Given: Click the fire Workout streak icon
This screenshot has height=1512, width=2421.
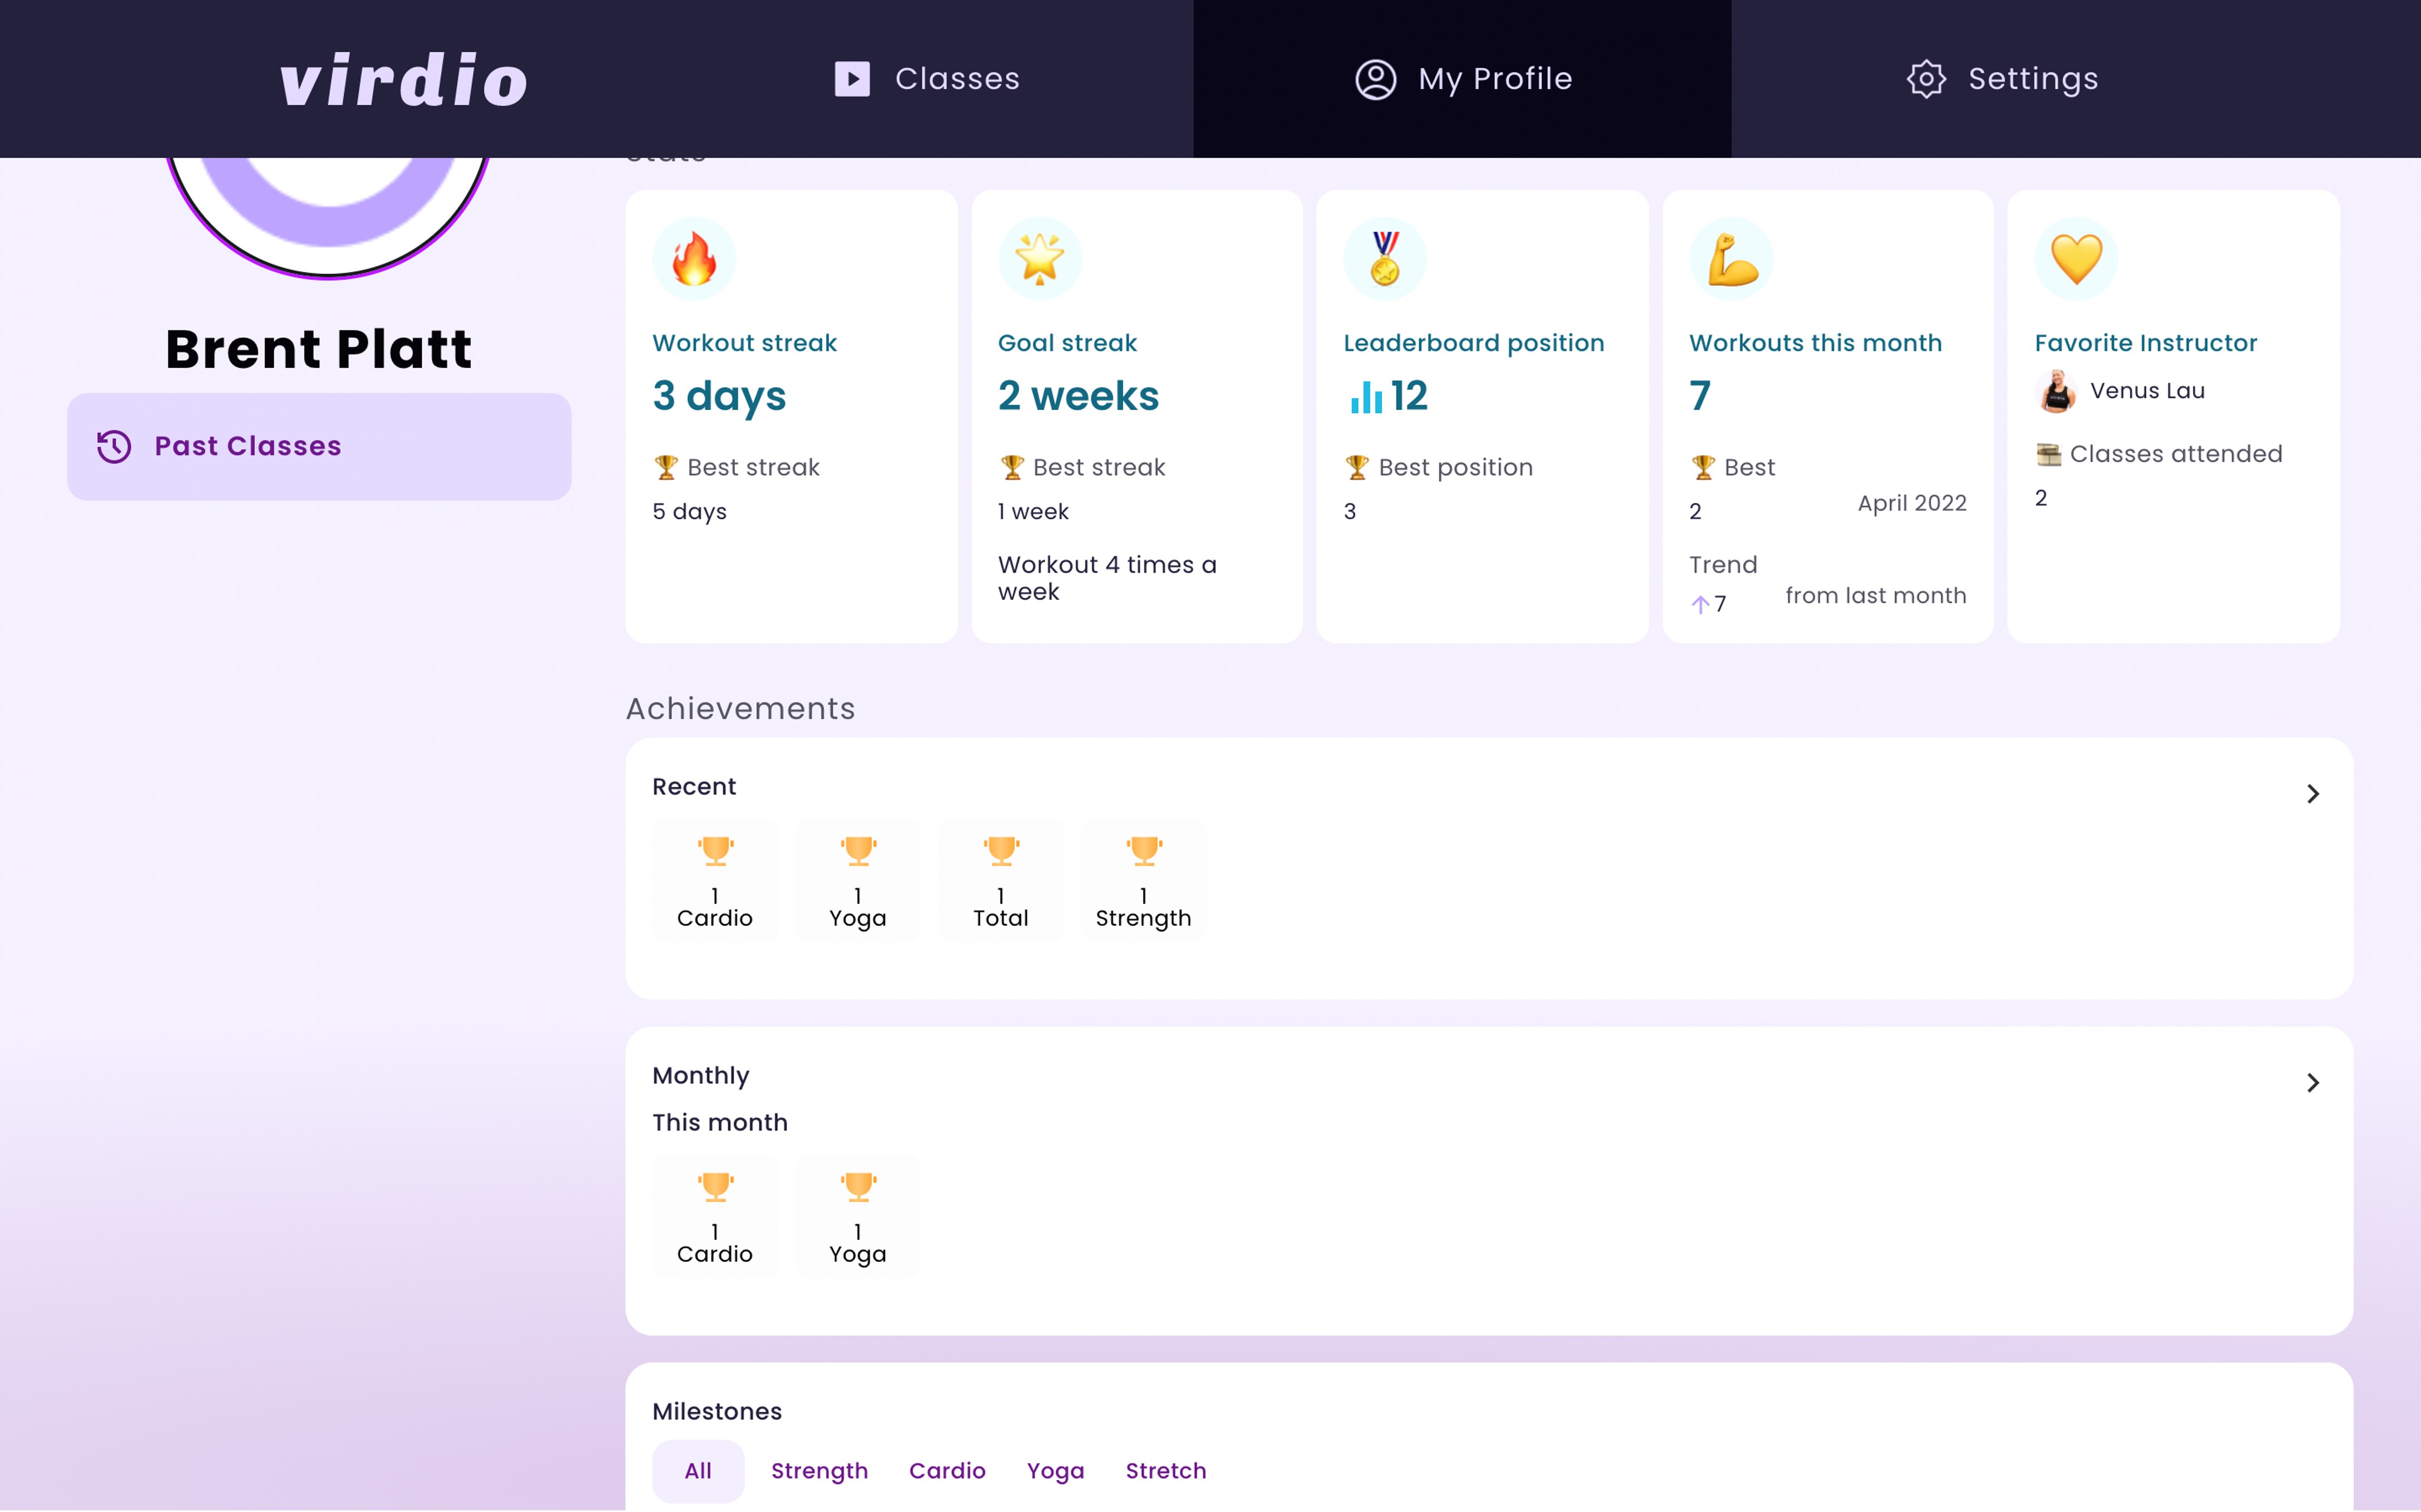Looking at the screenshot, I should coord(693,259).
